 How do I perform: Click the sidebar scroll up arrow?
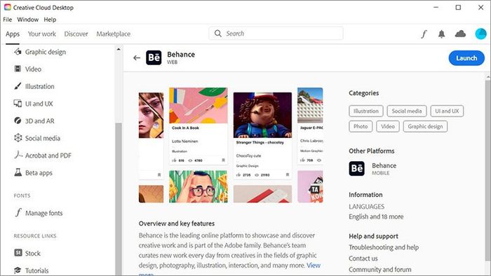coord(119,50)
